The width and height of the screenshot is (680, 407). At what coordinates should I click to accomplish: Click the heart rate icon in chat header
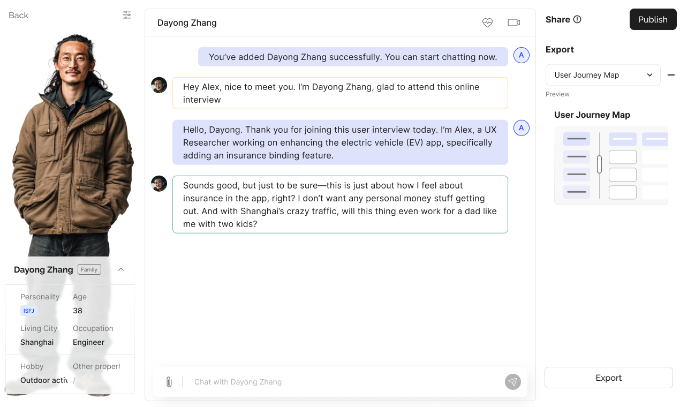[488, 22]
